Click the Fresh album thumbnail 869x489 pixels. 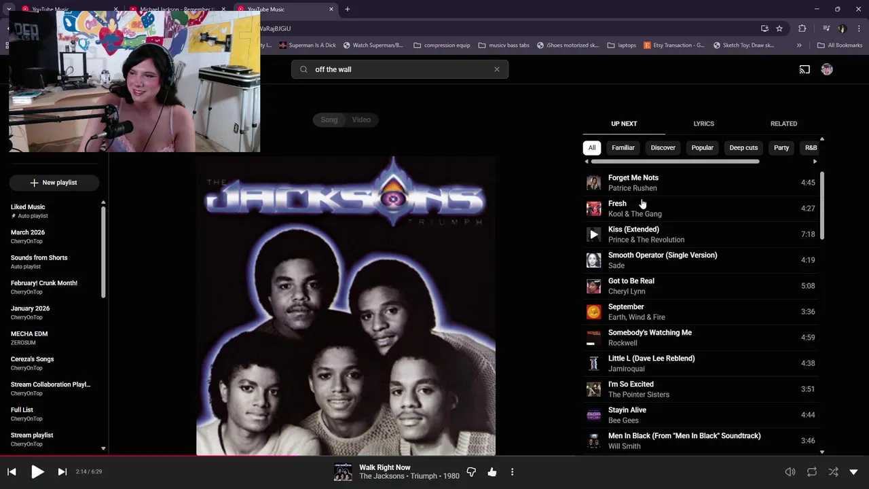tap(594, 209)
